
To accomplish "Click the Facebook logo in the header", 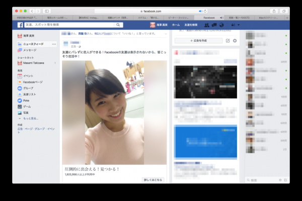I will pos(21,25).
